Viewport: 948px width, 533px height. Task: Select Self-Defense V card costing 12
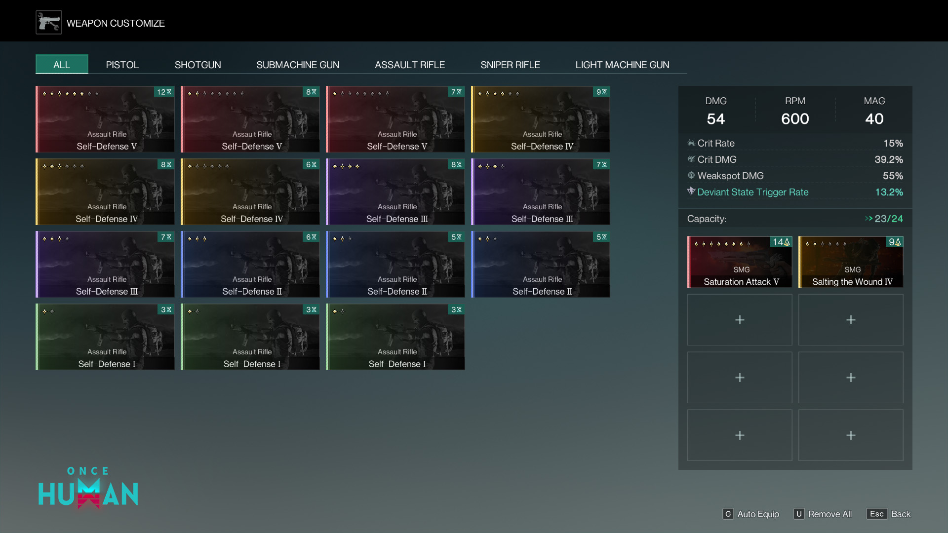pos(105,119)
